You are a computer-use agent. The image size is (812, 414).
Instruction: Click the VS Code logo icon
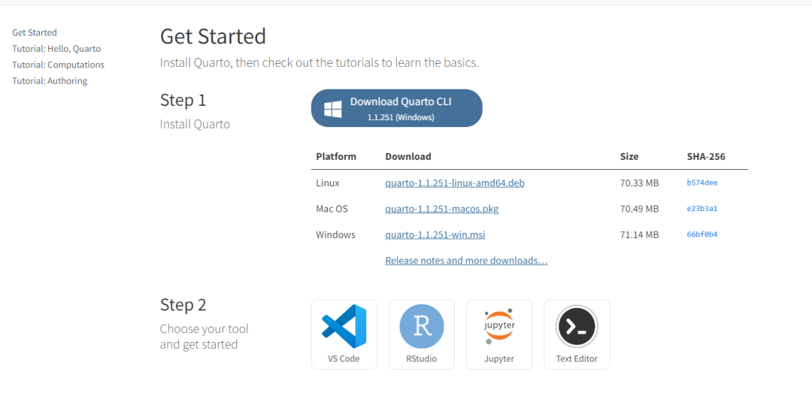[x=344, y=326]
